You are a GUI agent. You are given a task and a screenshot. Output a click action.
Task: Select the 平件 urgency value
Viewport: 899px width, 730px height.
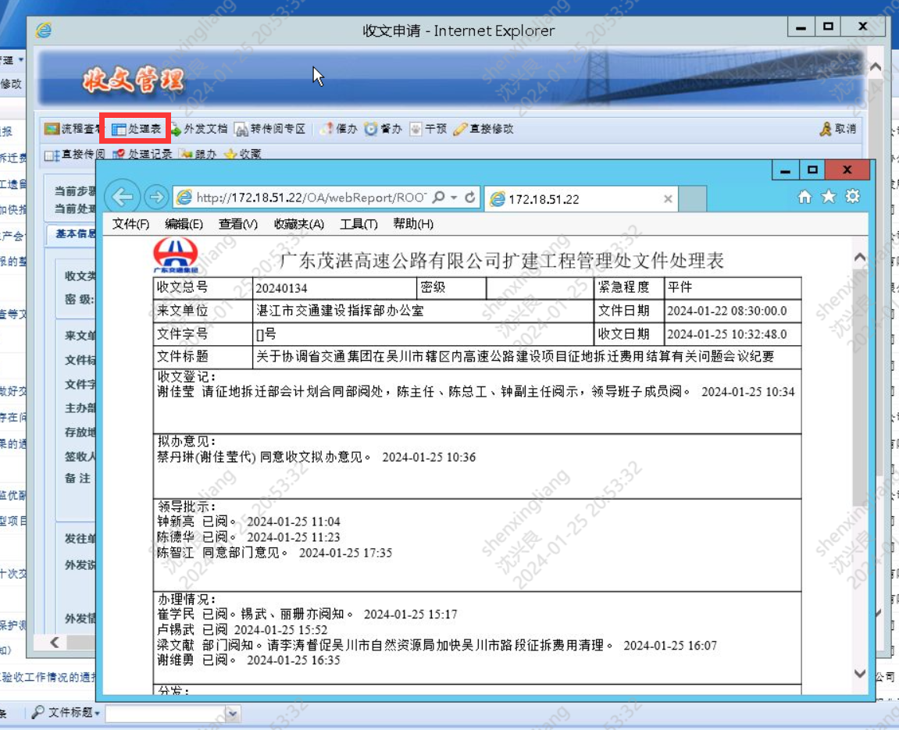tap(680, 287)
